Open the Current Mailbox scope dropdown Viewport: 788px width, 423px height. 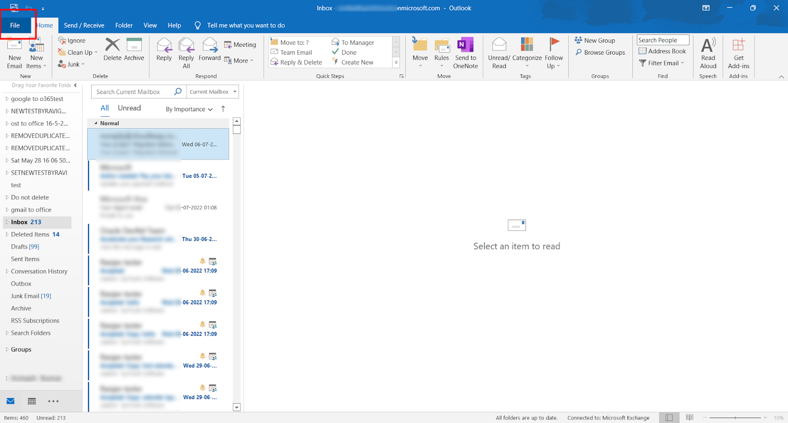[212, 92]
